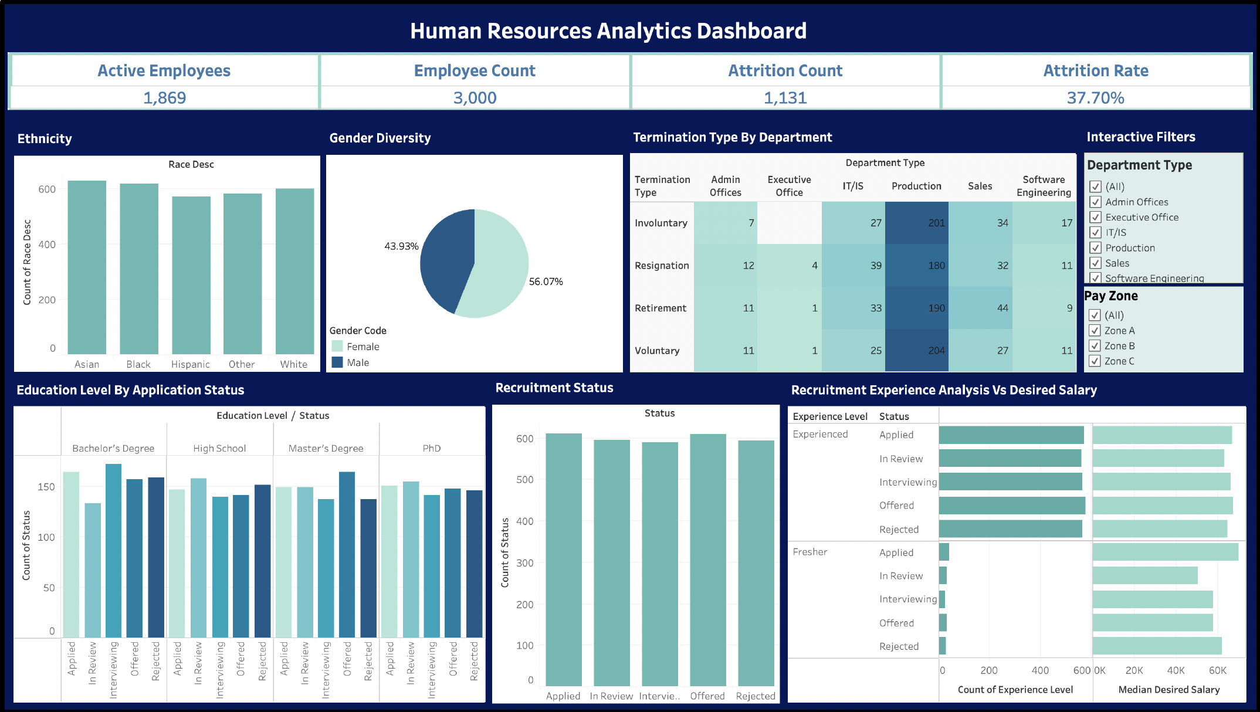Click Resignation IT/IS cell showing 39
Viewport: 1260px width, 712px height.
tap(853, 265)
